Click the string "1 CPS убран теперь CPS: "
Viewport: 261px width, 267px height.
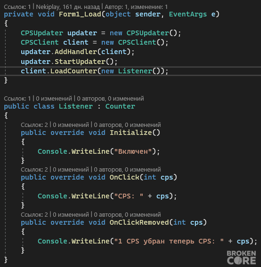pos(169,241)
